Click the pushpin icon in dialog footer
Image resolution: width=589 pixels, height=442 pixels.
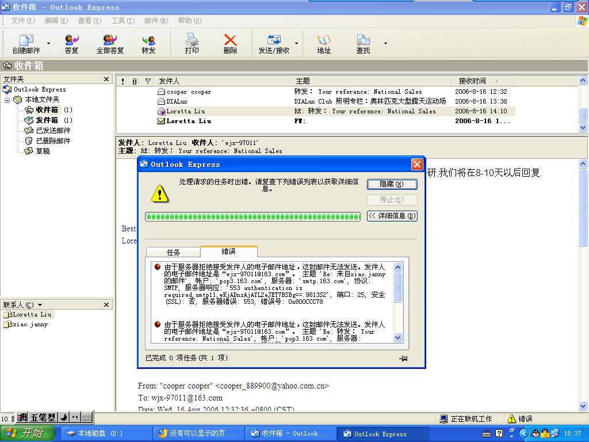403,358
